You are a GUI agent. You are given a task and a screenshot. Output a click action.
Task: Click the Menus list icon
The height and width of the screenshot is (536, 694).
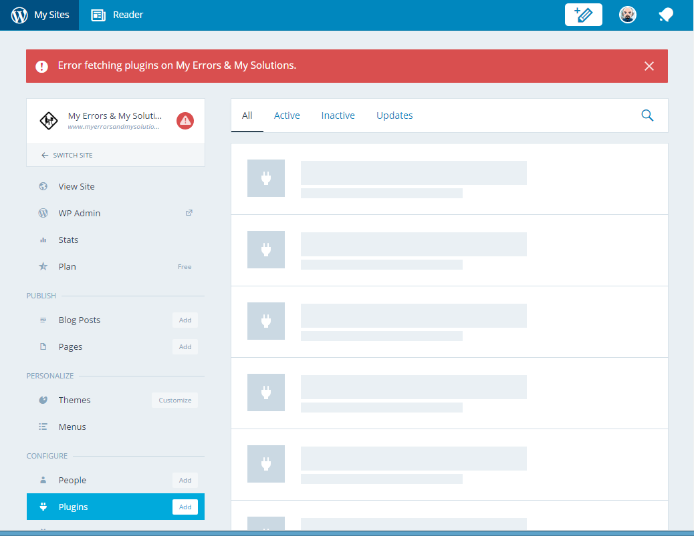point(43,427)
